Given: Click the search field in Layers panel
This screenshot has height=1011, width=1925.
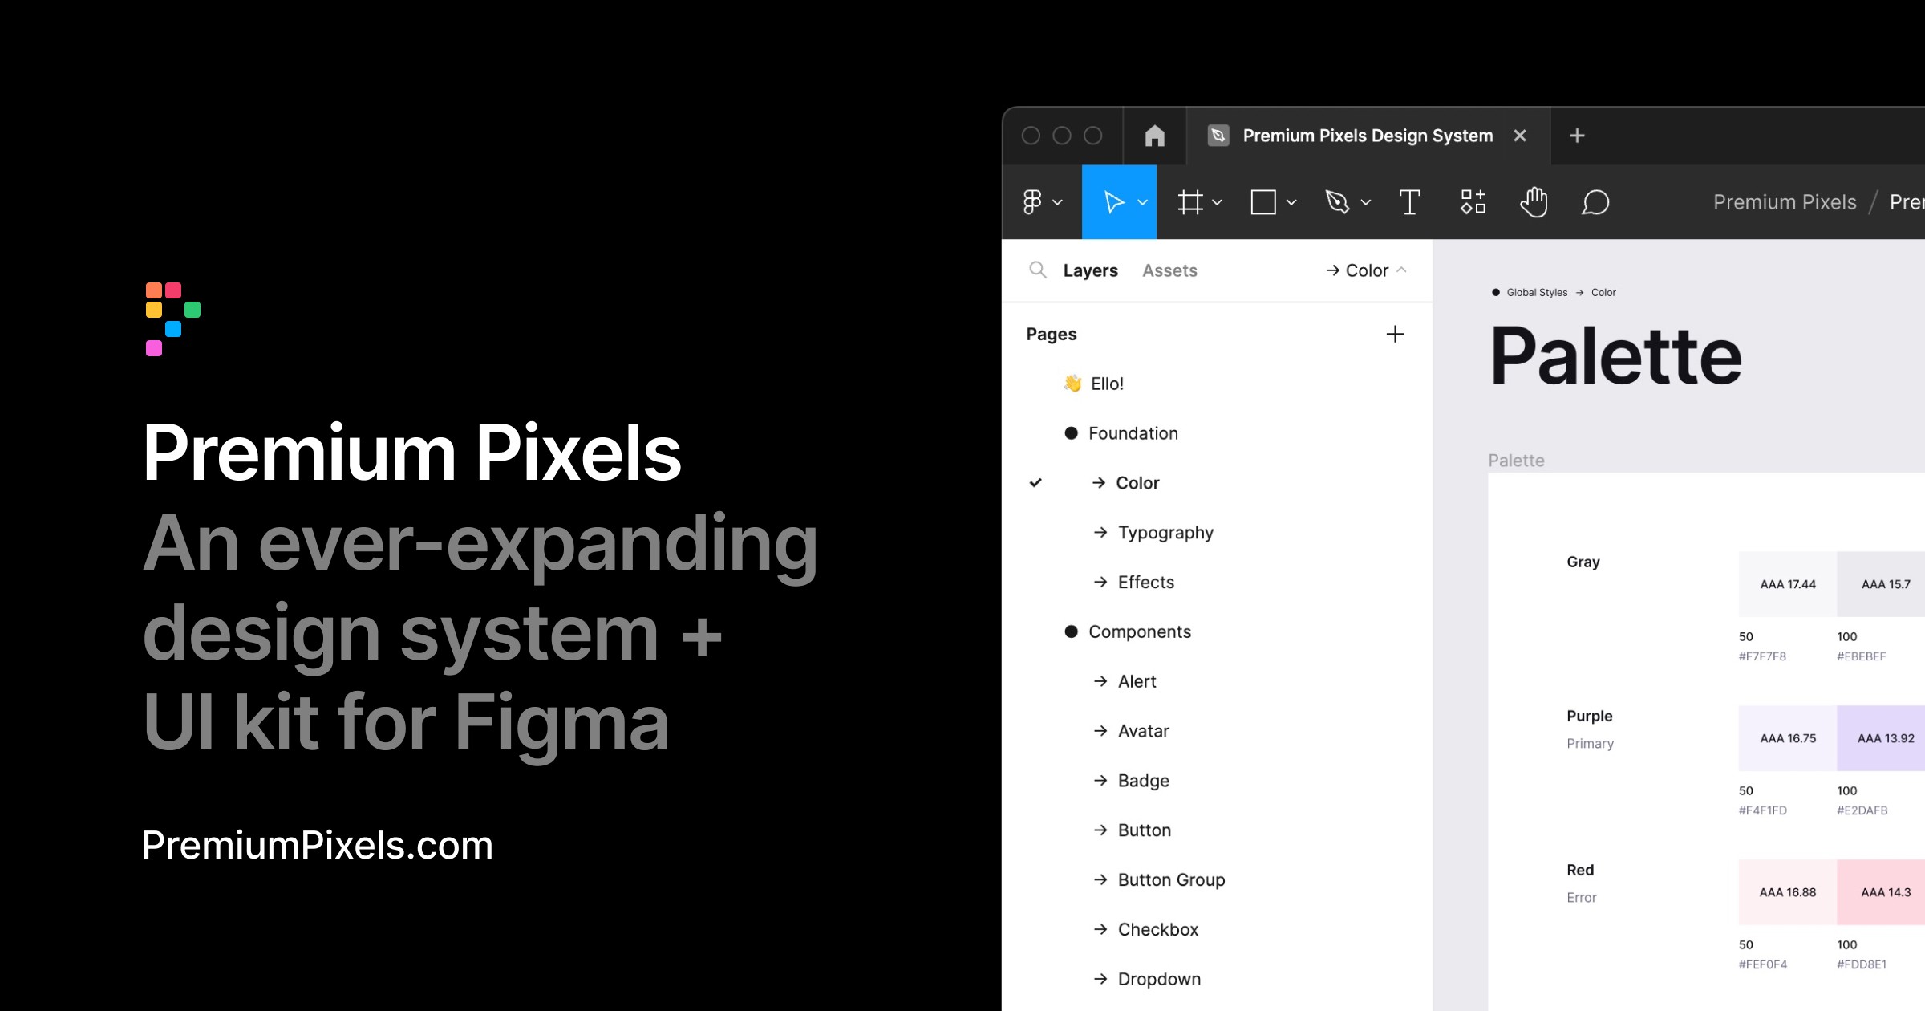Looking at the screenshot, I should pyautogui.click(x=1040, y=270).
